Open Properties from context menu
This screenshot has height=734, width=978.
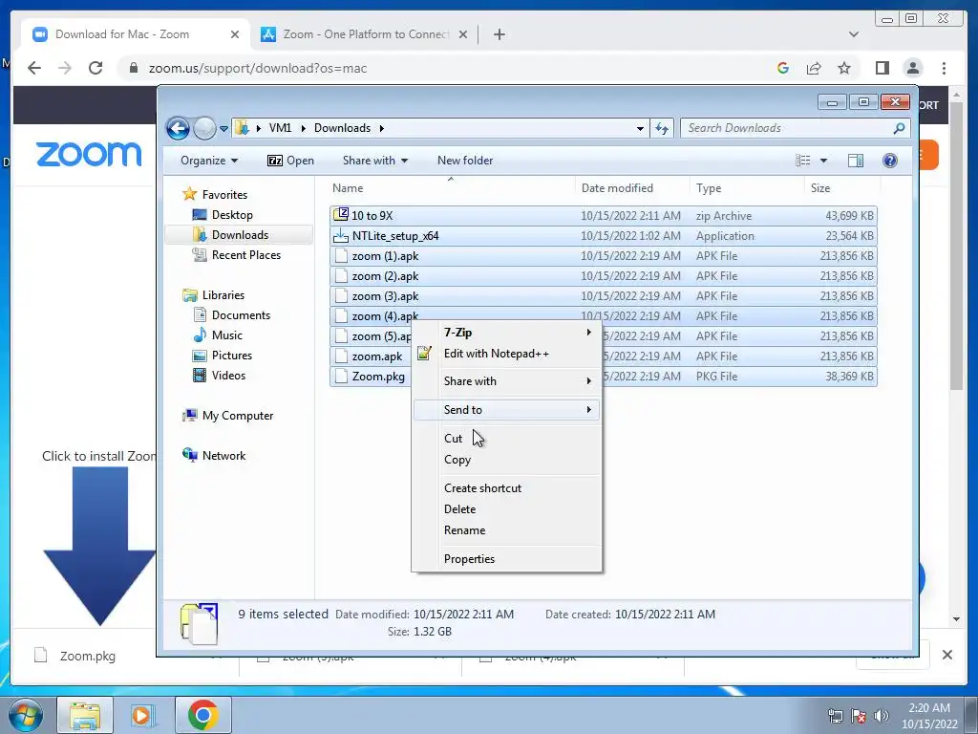pos(506,559)
